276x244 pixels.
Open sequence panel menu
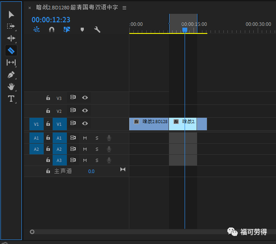(x=124, y=8)
